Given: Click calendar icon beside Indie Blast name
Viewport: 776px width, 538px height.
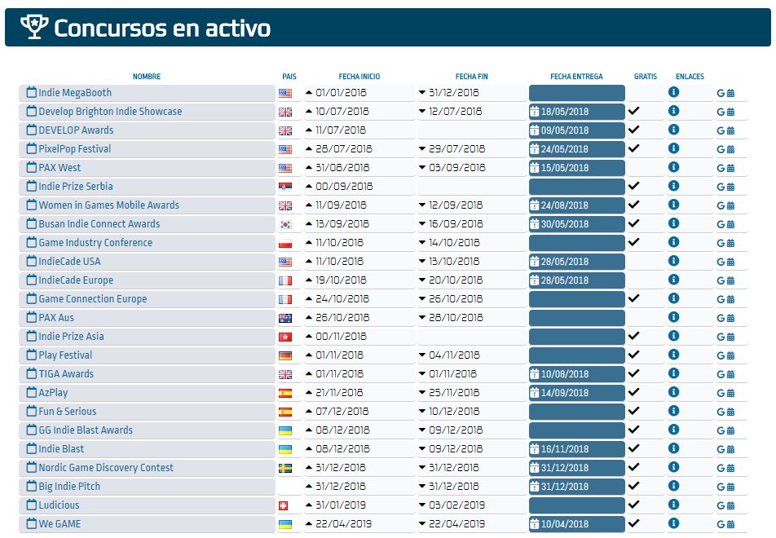Looking at the screenshot, I should (x=32, y=448).
